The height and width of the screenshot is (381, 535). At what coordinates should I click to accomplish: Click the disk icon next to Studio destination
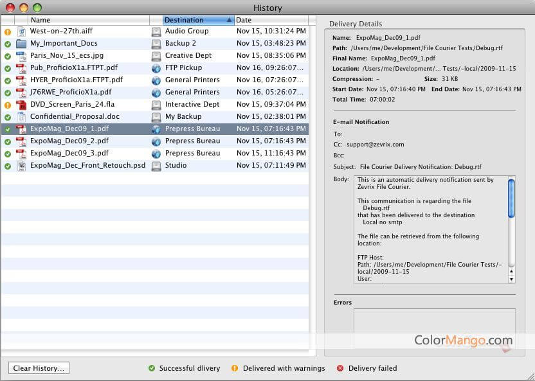pos(156,166)
